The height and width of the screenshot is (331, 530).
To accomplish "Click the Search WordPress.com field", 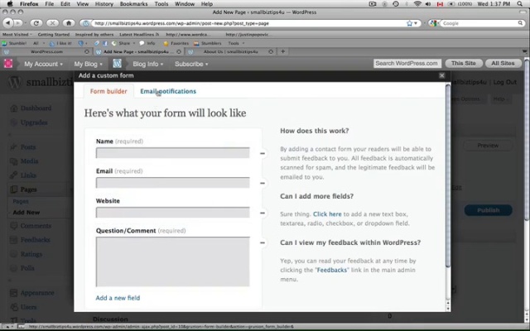I will (x=407, y=63).
